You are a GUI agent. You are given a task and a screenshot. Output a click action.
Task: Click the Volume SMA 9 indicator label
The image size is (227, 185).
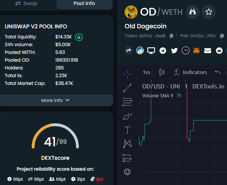(x=158, y=96)
